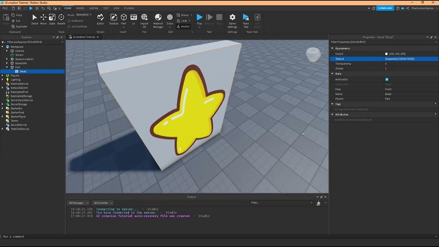The height and width of the screenshot is (247, 439).
Task: Click the cloud status icon
Action: click(402, 8)
